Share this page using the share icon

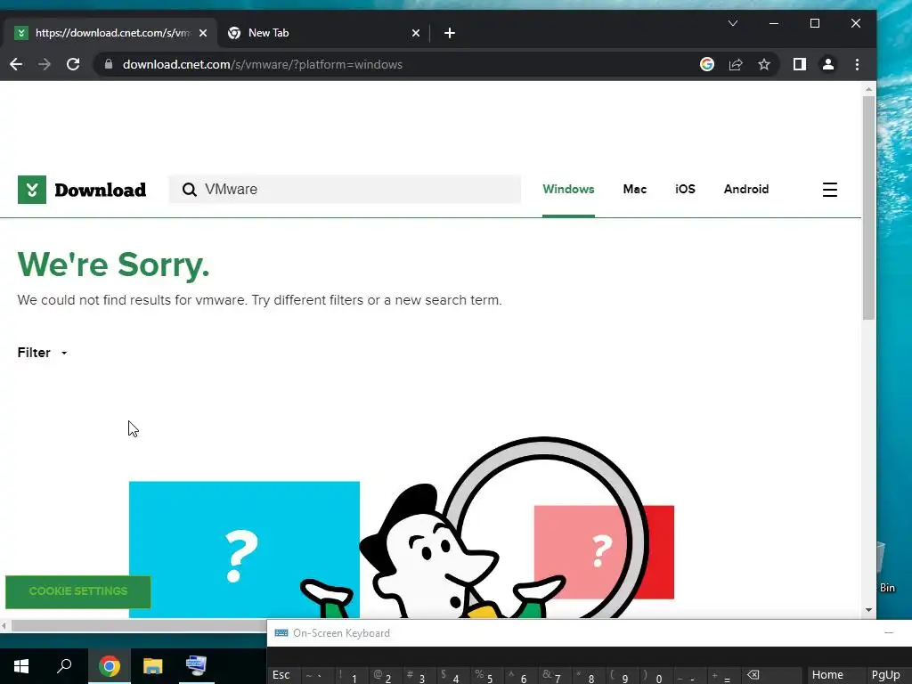pos(736,64)
